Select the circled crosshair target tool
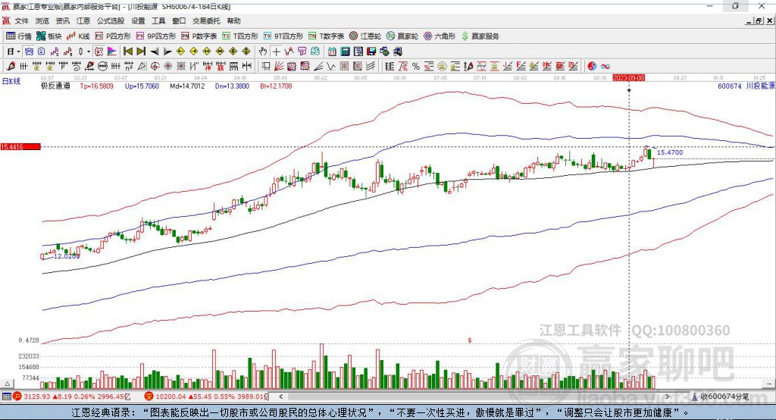Image resolution: width=776 pixels, height=420 pixels. pos(155,67)
